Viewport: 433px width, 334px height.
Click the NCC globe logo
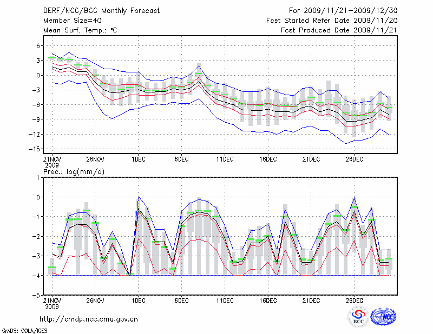[383, 317]
